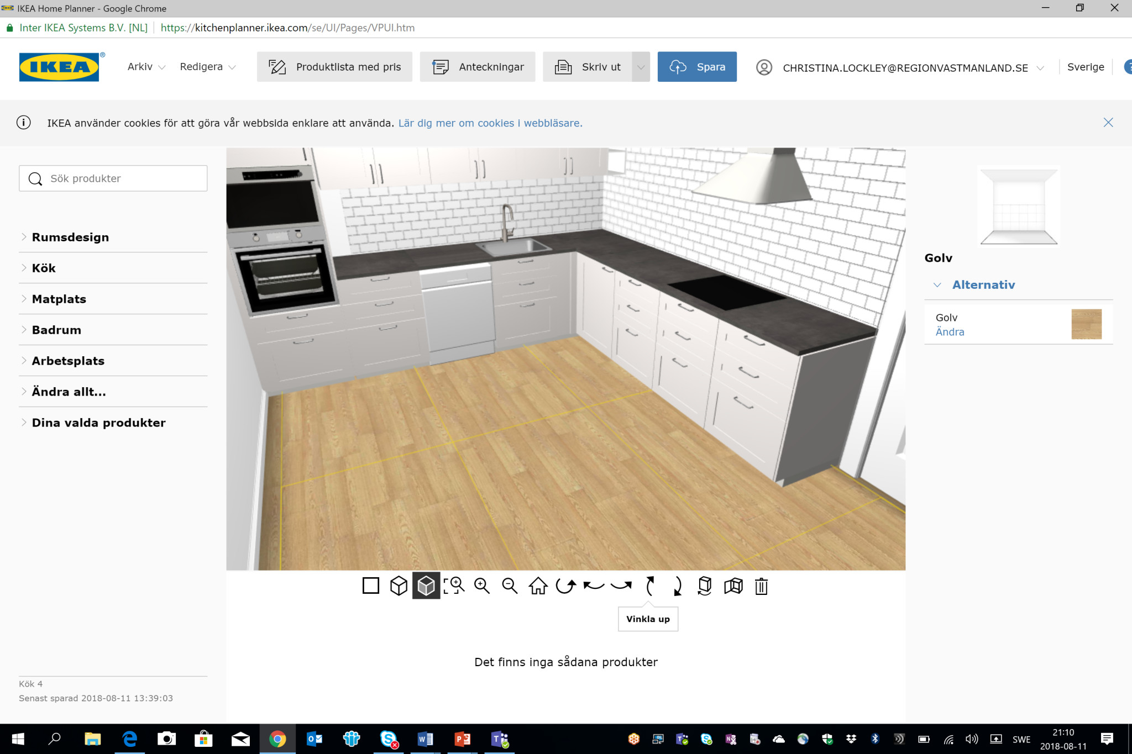The width and height of the screenshot is (1132, 754).
Task: Select the wireframe 3D cube view
Action: pos(399,586)
